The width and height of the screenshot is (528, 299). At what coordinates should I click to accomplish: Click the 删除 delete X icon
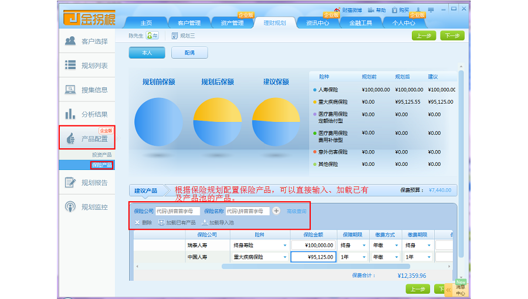[x=137, y=223]
